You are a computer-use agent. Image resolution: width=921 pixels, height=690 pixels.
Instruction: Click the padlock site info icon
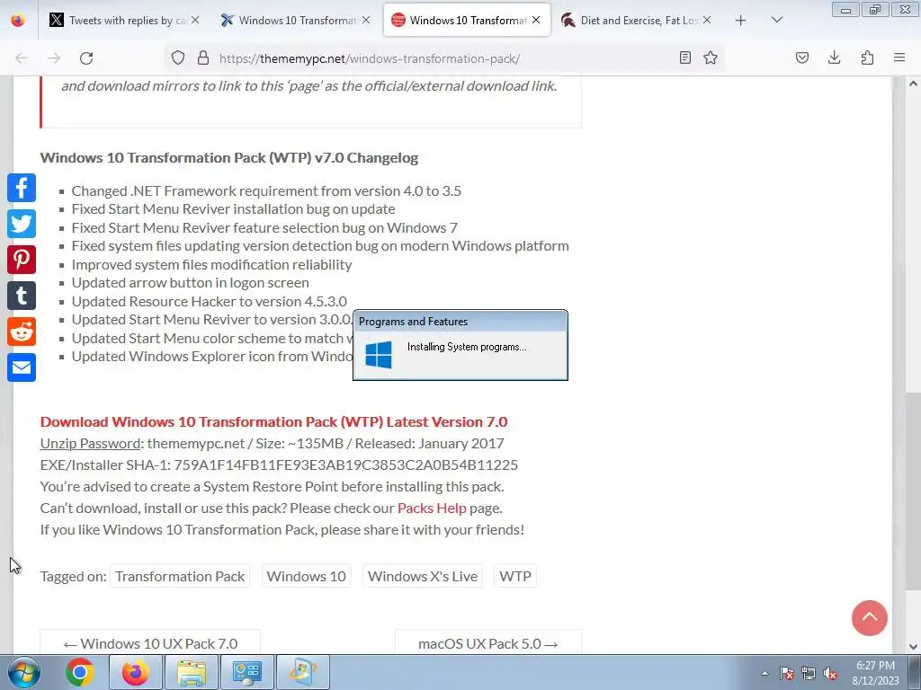pos(203,58)
